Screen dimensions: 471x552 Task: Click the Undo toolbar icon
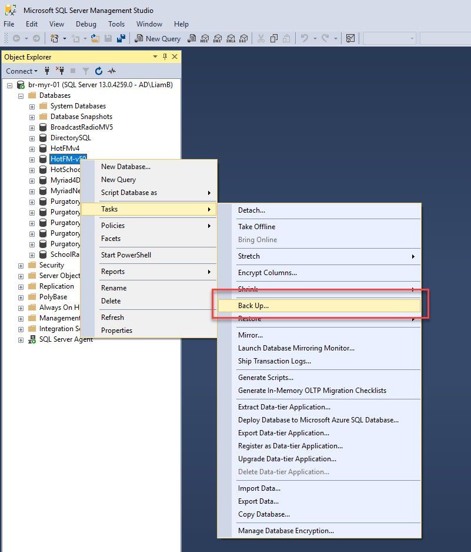(x=305, y=38)
